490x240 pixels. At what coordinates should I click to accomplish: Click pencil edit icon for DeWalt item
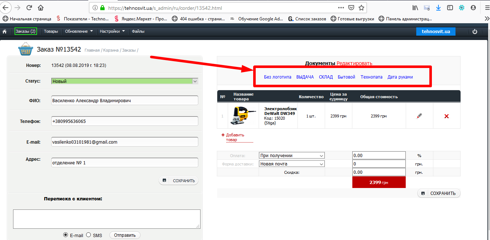pos(420,116)
